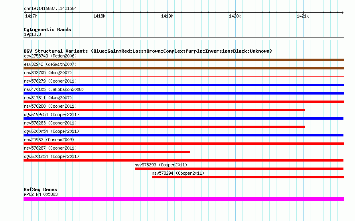The width and height of the screenshot is (355, 221).
Task: Select the blue nsv470105 gain bar
Action: (183, 93)
